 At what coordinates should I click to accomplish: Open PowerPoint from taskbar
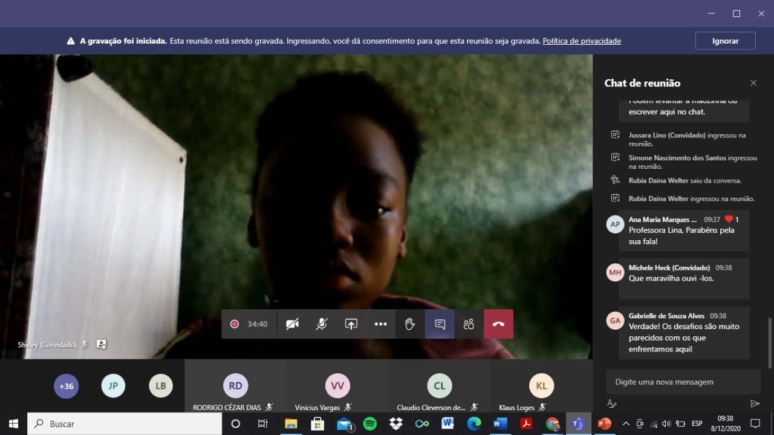coord(604,424)
